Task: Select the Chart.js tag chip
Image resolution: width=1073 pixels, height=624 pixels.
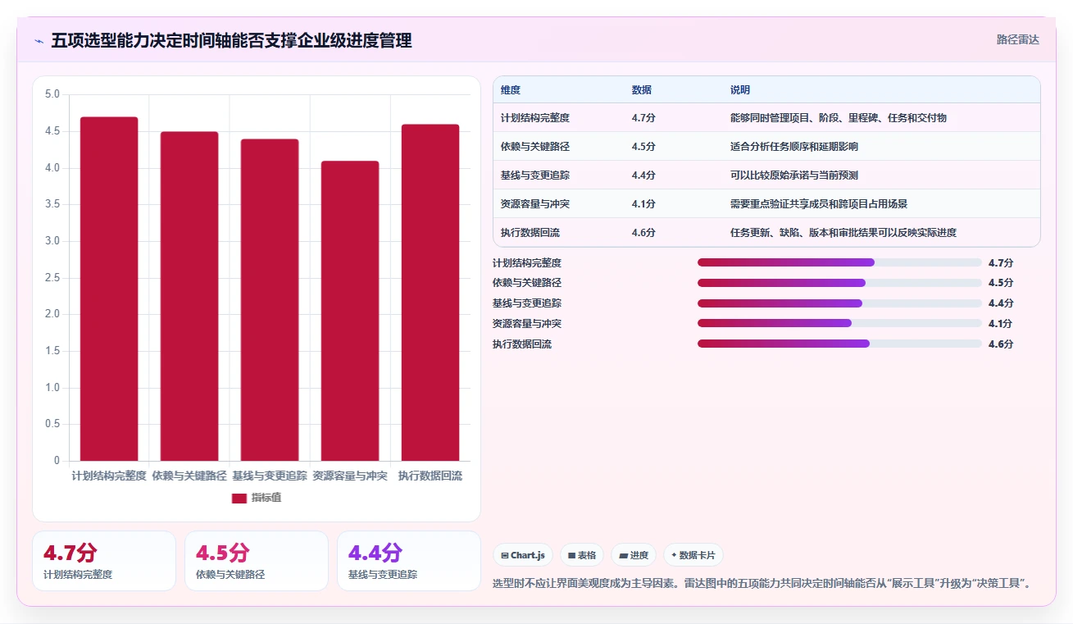Action: [523, 555]
